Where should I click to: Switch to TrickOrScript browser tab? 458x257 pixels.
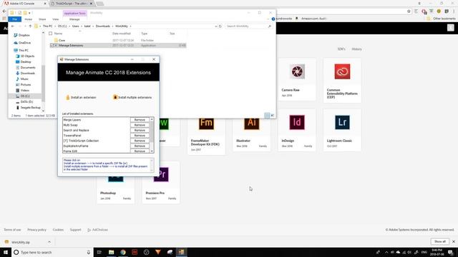pyautogui.click(x=72, y=4)
